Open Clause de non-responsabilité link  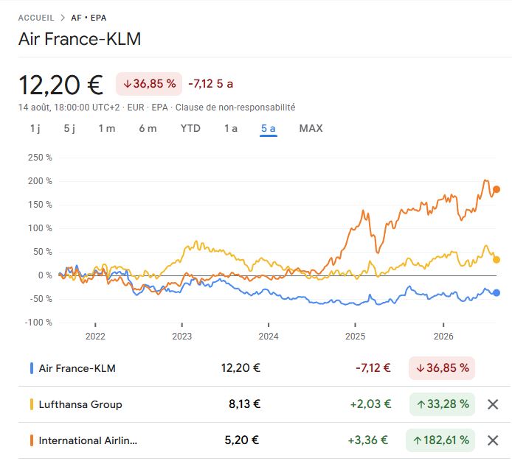235,108
